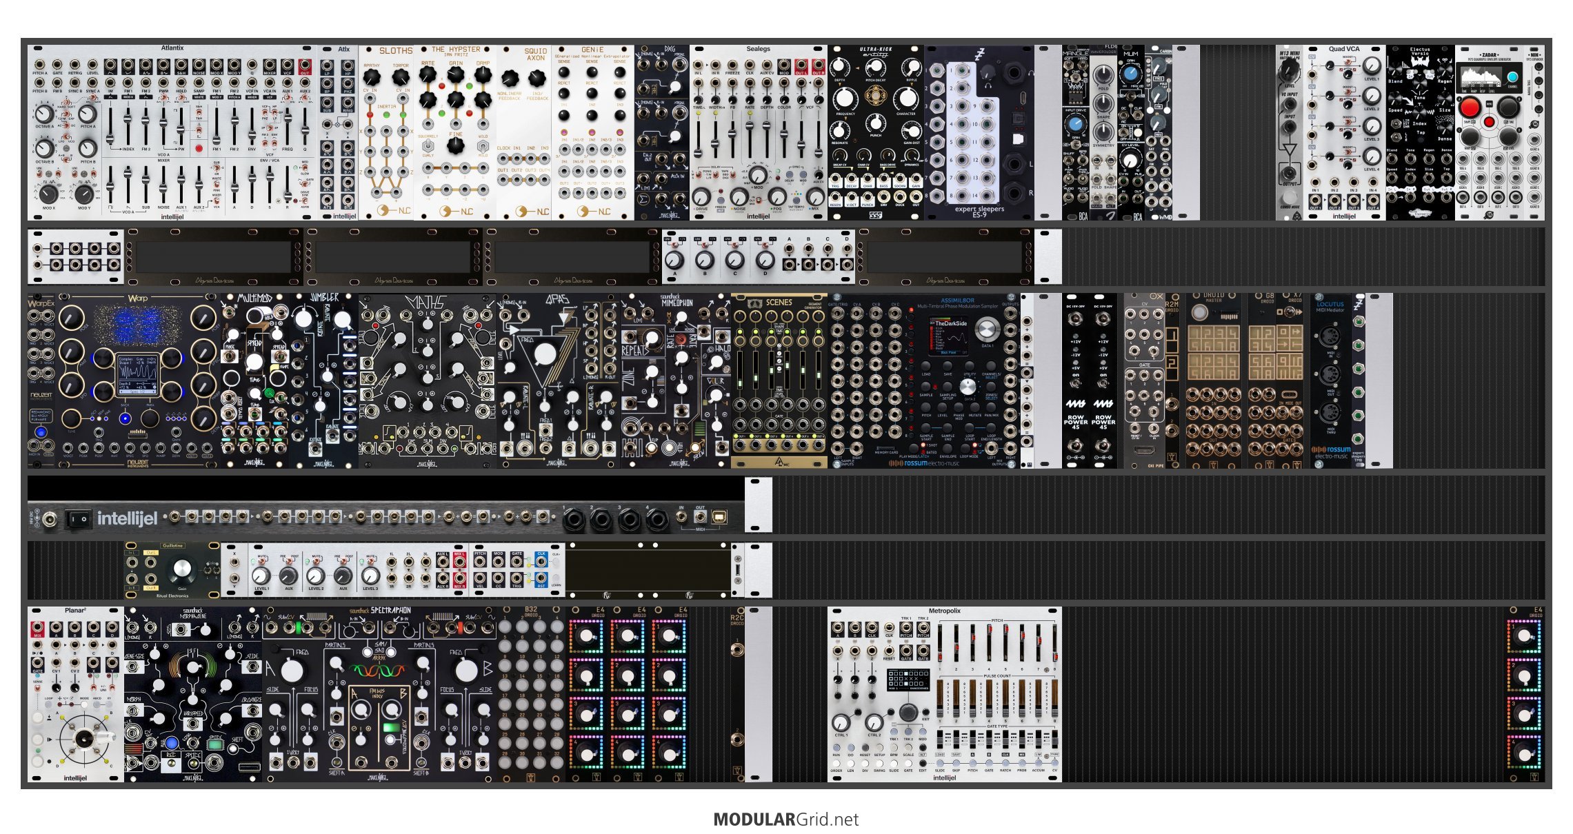This screenshot has width=1573, height=834.
Task: Select the Spectraphon module
Action: point(379,694)
